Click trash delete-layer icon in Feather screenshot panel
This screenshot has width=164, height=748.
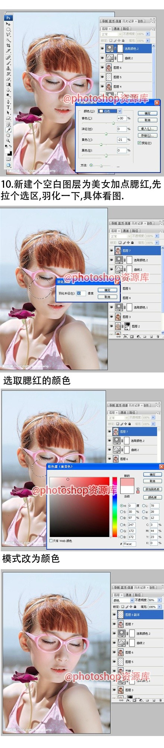[157, 336]
